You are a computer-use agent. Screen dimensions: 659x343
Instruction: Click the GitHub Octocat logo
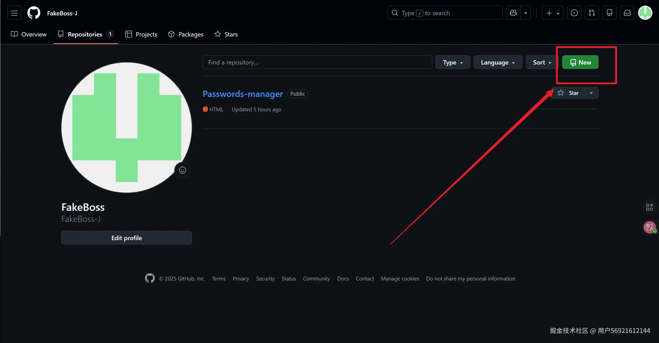[34, 13]
